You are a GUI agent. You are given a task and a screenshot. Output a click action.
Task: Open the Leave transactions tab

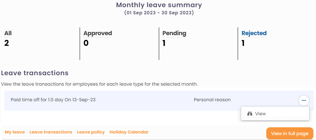click(x=51, y=132)
